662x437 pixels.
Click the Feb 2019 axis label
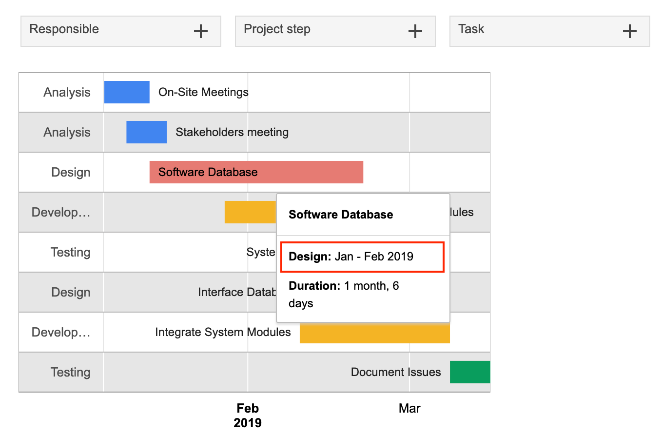click(248, 415)
